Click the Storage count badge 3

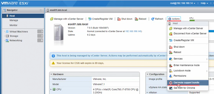tap(40, 36)
